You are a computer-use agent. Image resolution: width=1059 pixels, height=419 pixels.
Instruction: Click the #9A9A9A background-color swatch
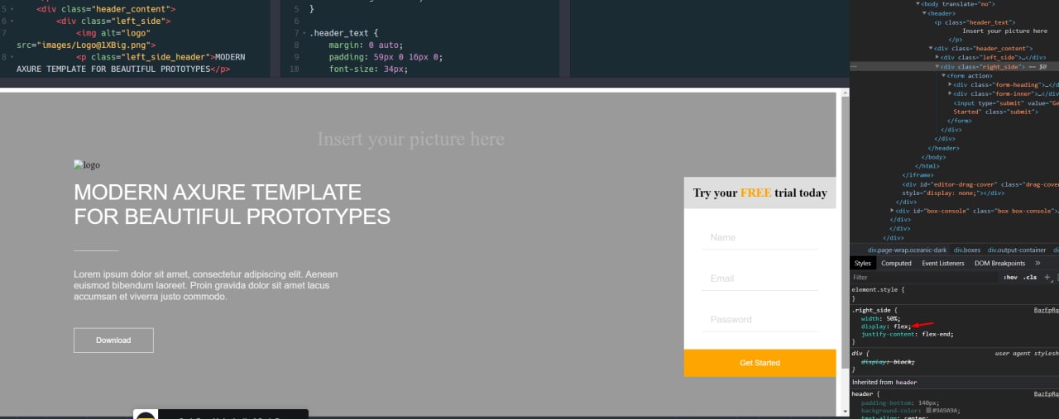(x=929, y=410)
